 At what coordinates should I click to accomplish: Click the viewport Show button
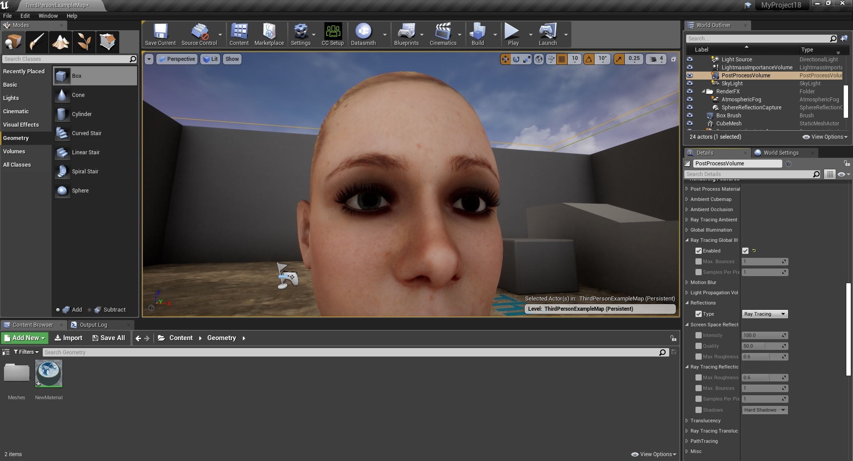pyautogui.click(x=232, y=59)
